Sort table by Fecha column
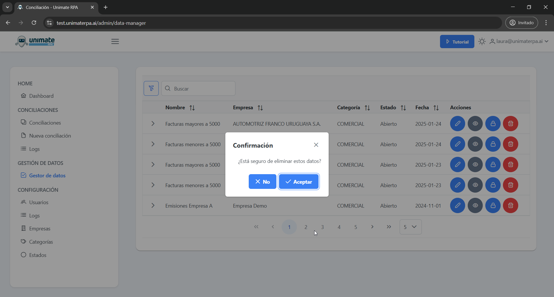The width and height of the screenshot is (554, 297). point(436,108)
